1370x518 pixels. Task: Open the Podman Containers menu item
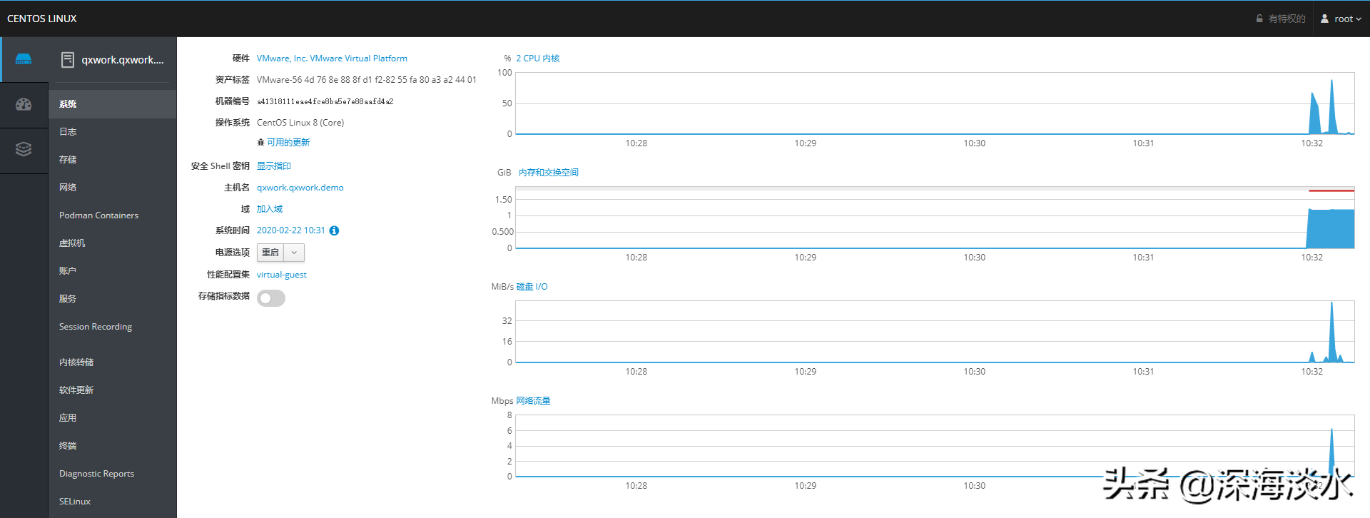(x=98, y=215)
